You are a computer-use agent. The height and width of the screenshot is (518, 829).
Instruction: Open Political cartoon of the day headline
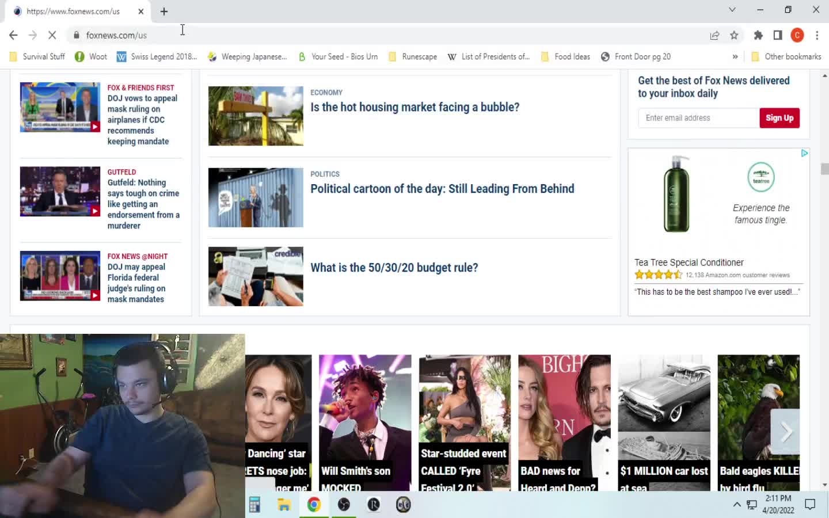click(442, 189)
